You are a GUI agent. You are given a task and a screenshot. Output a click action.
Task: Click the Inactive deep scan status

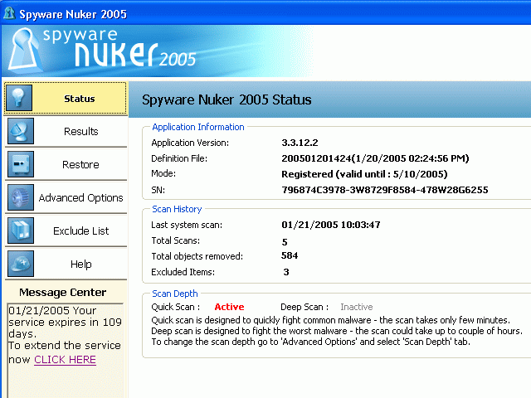(357, 307)
